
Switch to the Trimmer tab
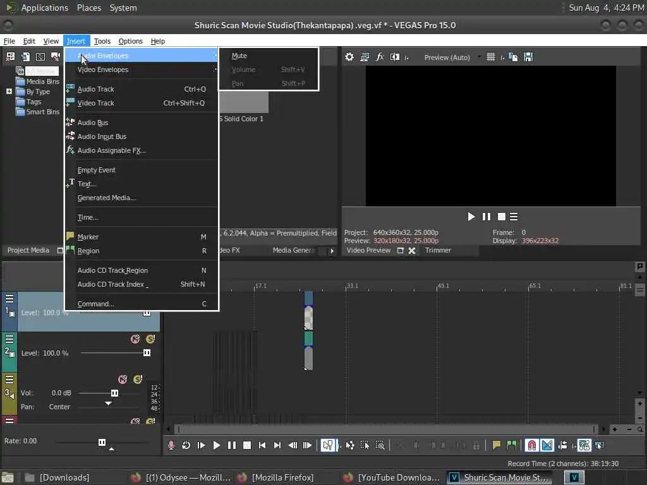(x=438, y=250)
